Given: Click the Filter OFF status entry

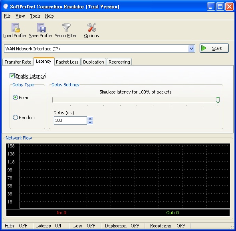Looking at the screenshot, I should [16, 225].
